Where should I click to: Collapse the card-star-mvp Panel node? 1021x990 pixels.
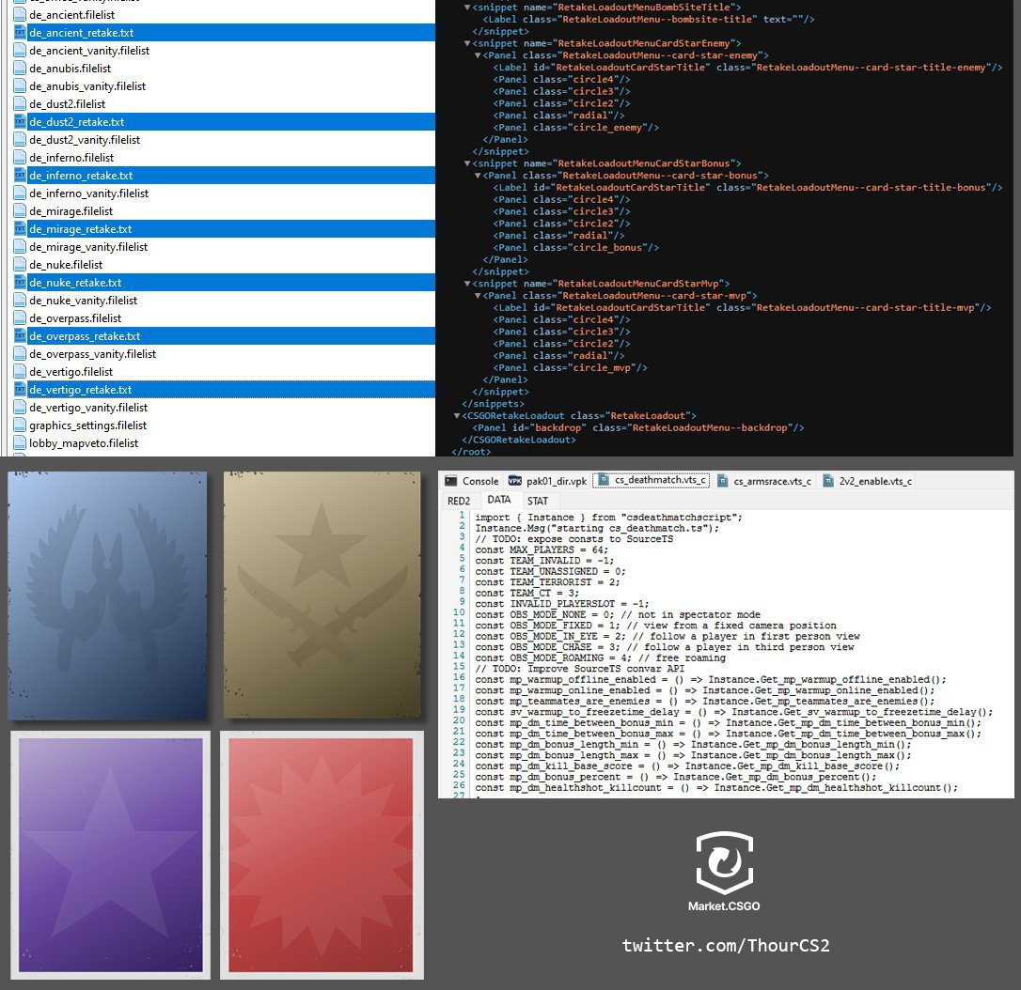(478, 295)
